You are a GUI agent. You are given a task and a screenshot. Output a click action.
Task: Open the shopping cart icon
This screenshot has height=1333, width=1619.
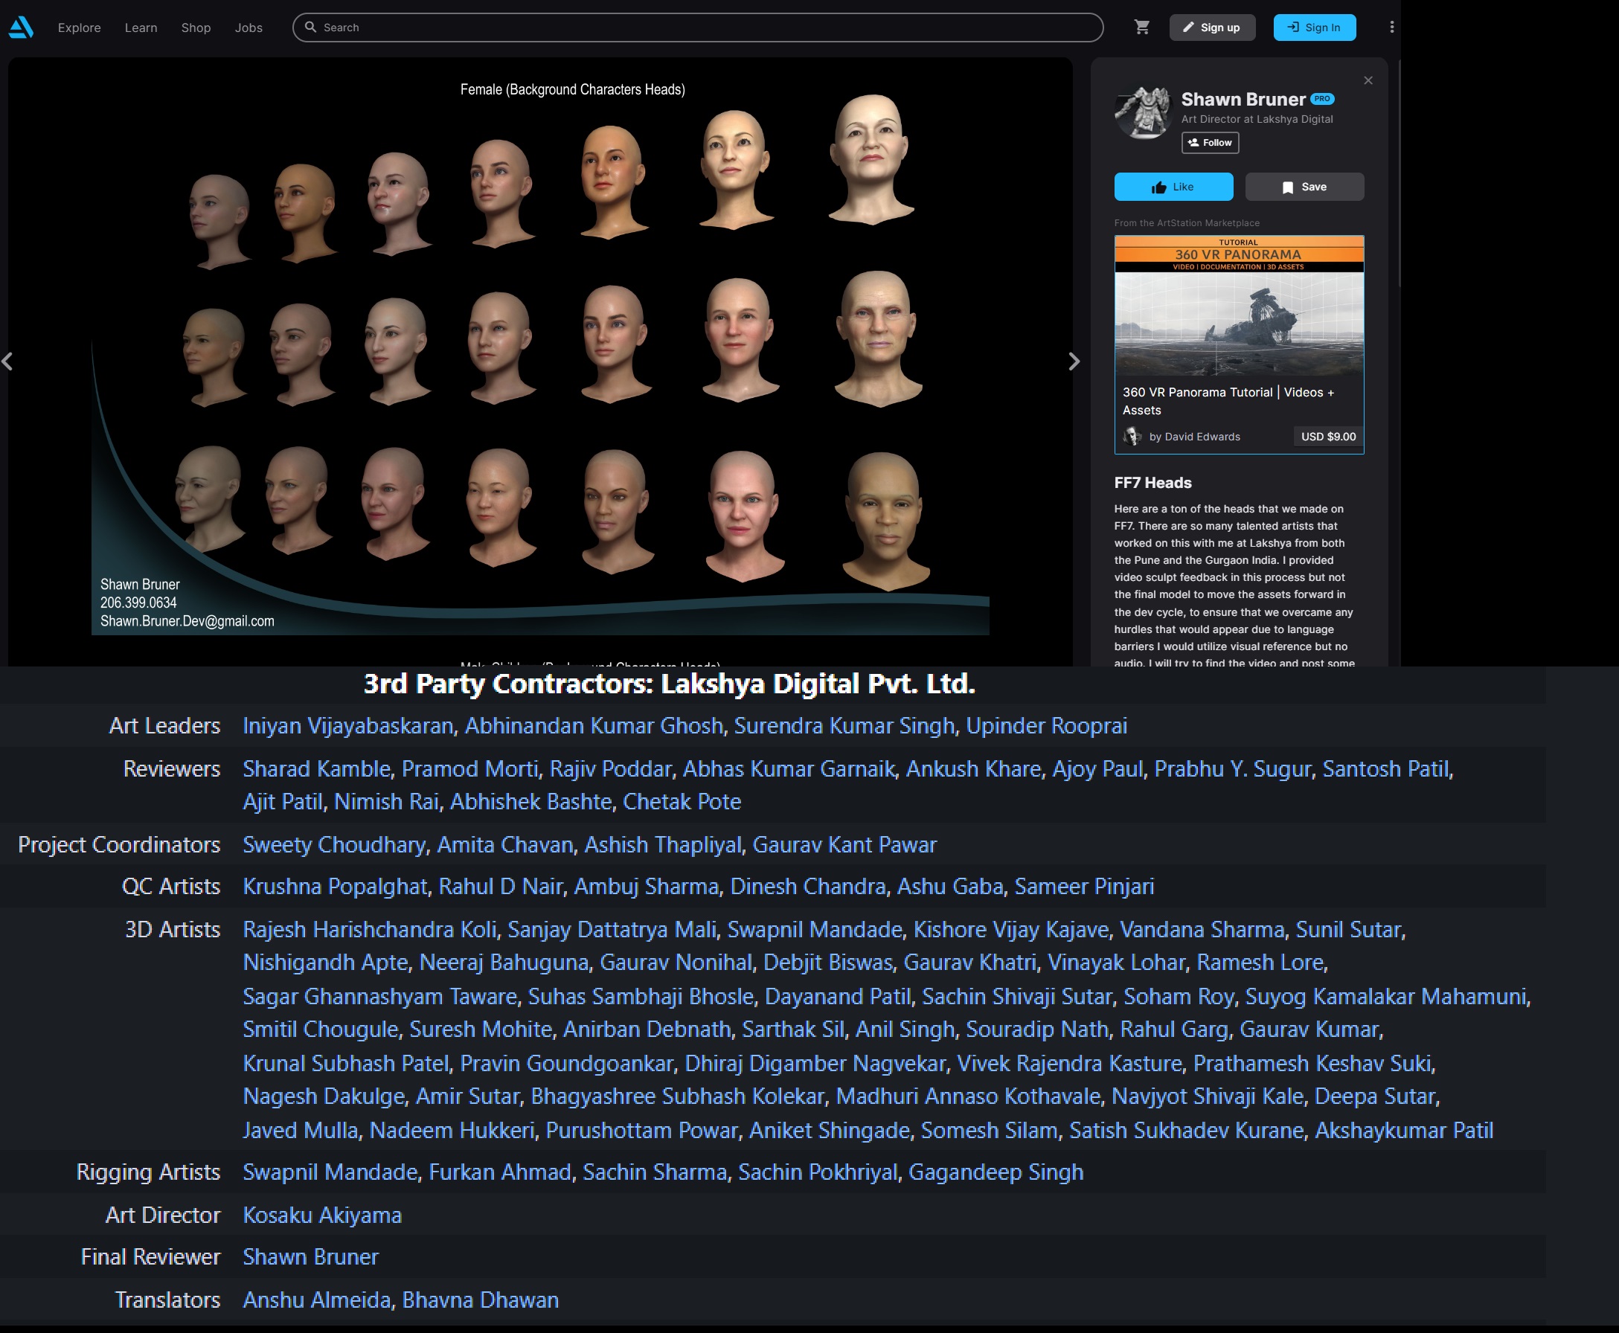coord(1142,28)
